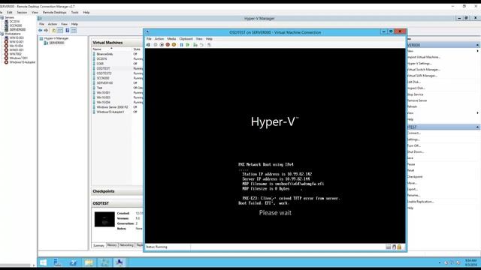Click Stop Service in Actions pane

click(415, 94)
